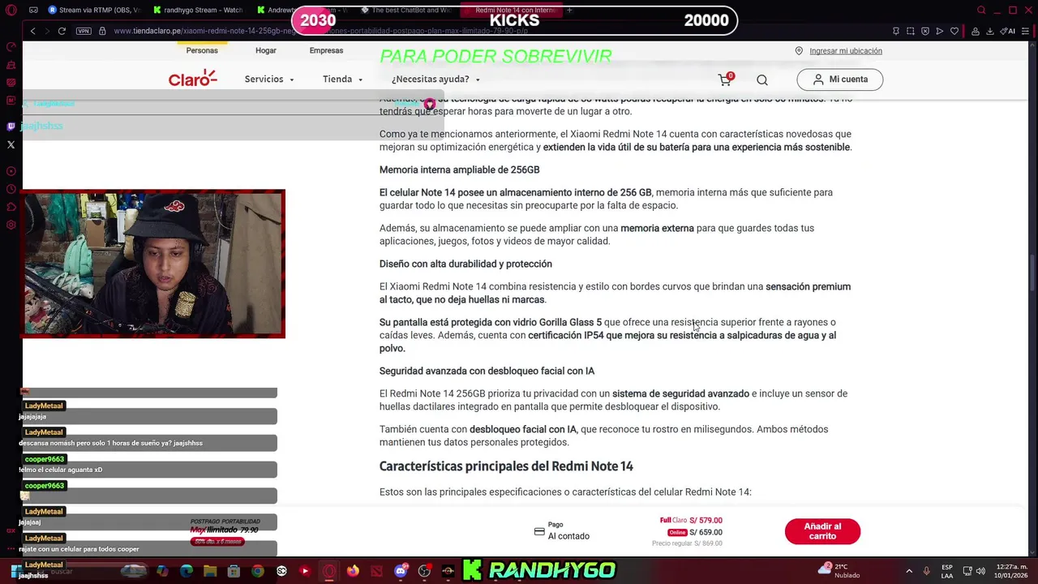Open the site search magnifier
The width and height of the screenshot is (1038, 584).
762,79
